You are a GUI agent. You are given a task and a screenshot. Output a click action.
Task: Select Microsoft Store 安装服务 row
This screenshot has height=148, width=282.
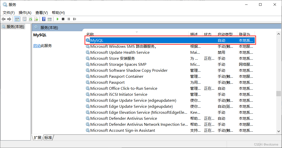point(170,58)
